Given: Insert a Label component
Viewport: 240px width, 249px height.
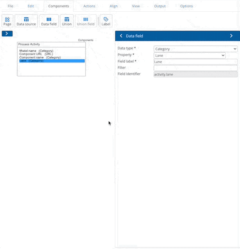Looking at the screenshot, I should (106, 21).
